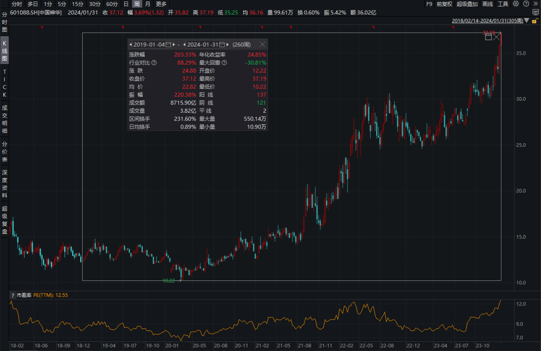Open the start date calendar picker 2019-01-04
Viewport: 541px width, 351px height.
click(168, 45)
